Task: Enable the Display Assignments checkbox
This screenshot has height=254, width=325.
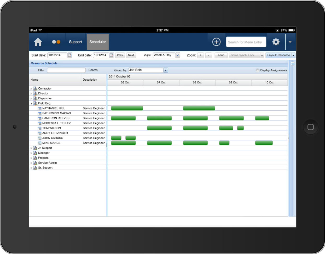Action: [257, 70]
